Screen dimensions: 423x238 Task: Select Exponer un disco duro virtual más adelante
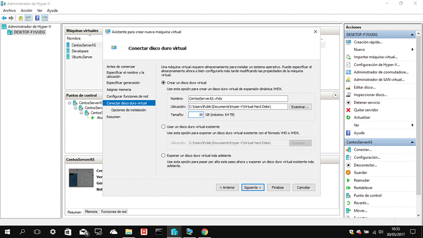pyautogui.click(x=163, y=155)
